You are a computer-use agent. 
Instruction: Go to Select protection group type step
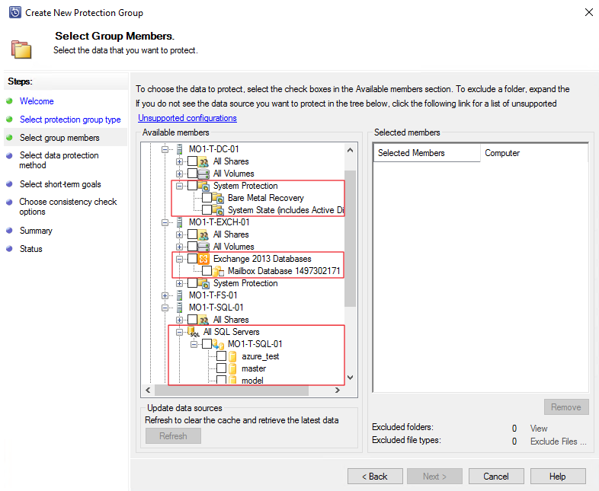[x=70, y=120]
